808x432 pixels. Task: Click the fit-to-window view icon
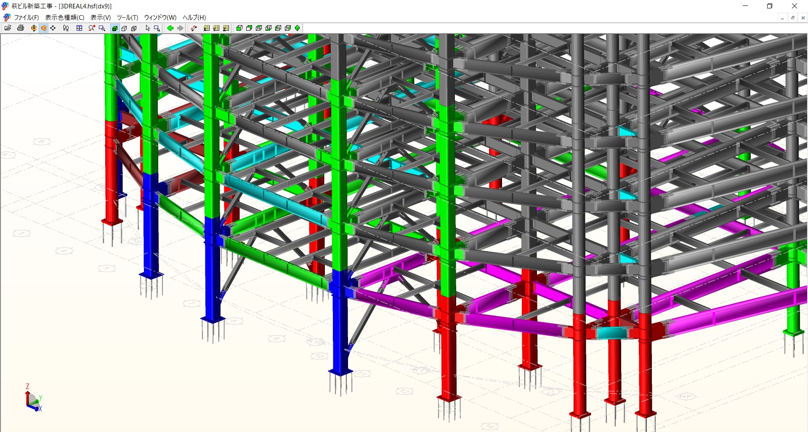click(x=79, y=28)
